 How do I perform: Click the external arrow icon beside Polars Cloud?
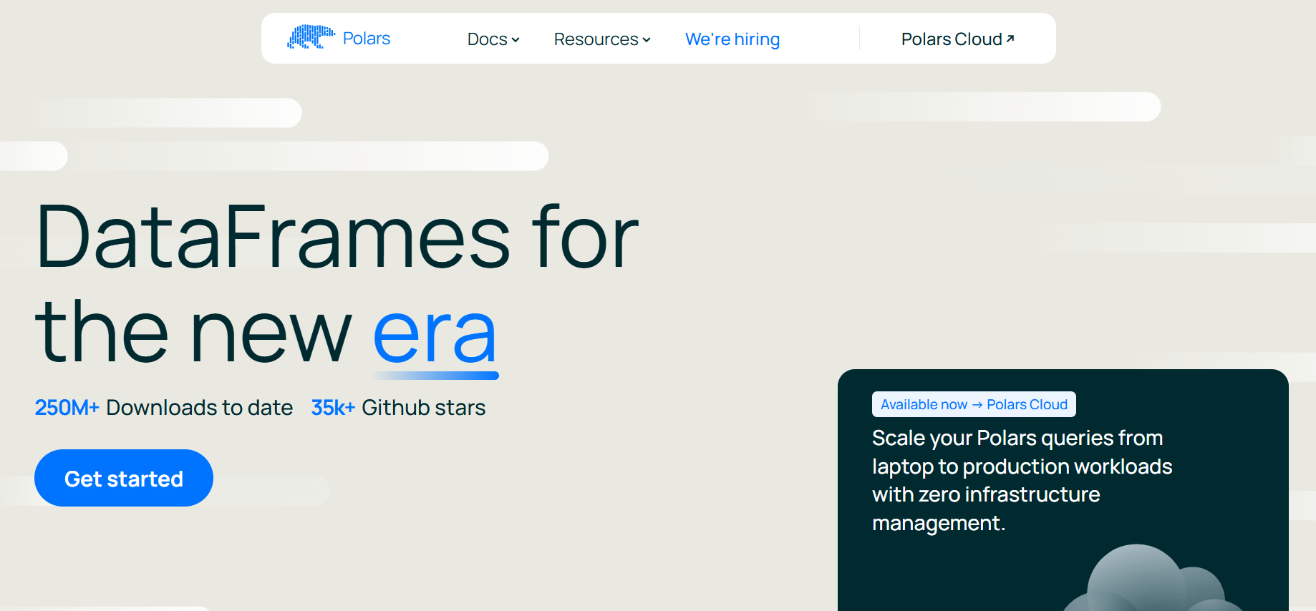(x=1010, y=39)
